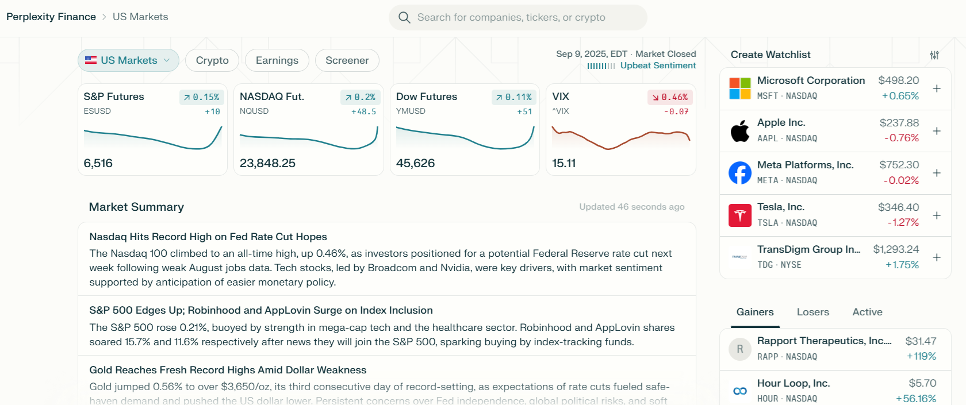Click the Upbeat Sentiment link
Image resolution: width=966 pixels, height=405 pixels.
tap(658, 65)
